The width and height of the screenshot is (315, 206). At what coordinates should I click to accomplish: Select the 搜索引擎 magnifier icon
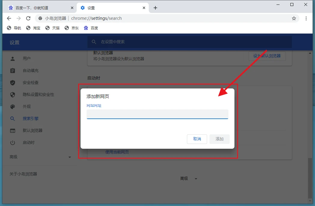click(13, 119)
